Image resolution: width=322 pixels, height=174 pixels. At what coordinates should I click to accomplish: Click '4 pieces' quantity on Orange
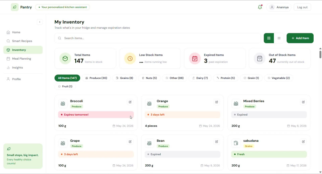click(x=151, y=126)
